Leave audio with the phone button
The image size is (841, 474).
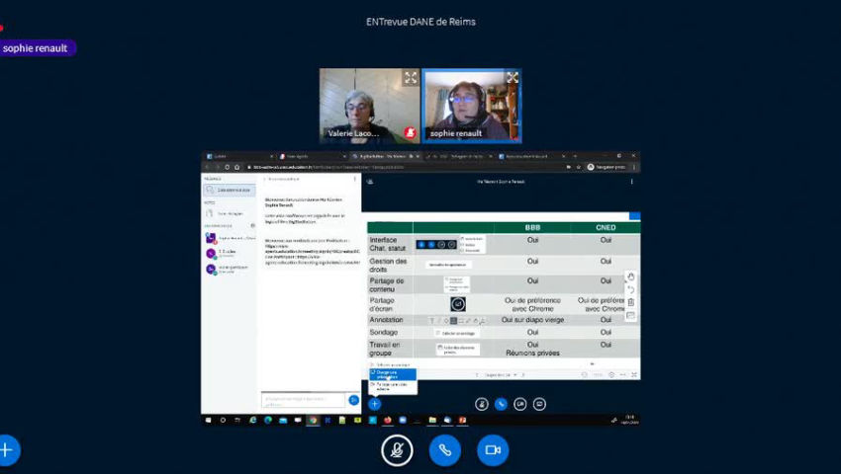pos(444,449)
